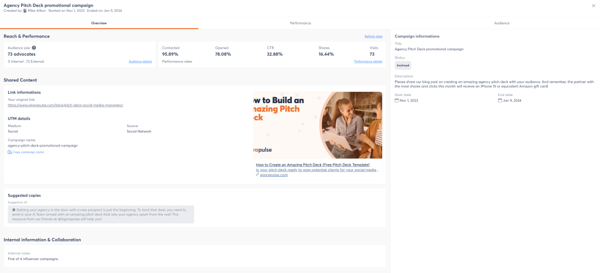Click the Contacted 95.89% value
Viewport: 600px width, 273px height.
pyautogui.click(x=170, y=54)
